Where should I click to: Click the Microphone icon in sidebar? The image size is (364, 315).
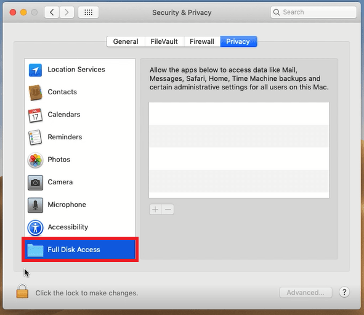pos(35,205)
